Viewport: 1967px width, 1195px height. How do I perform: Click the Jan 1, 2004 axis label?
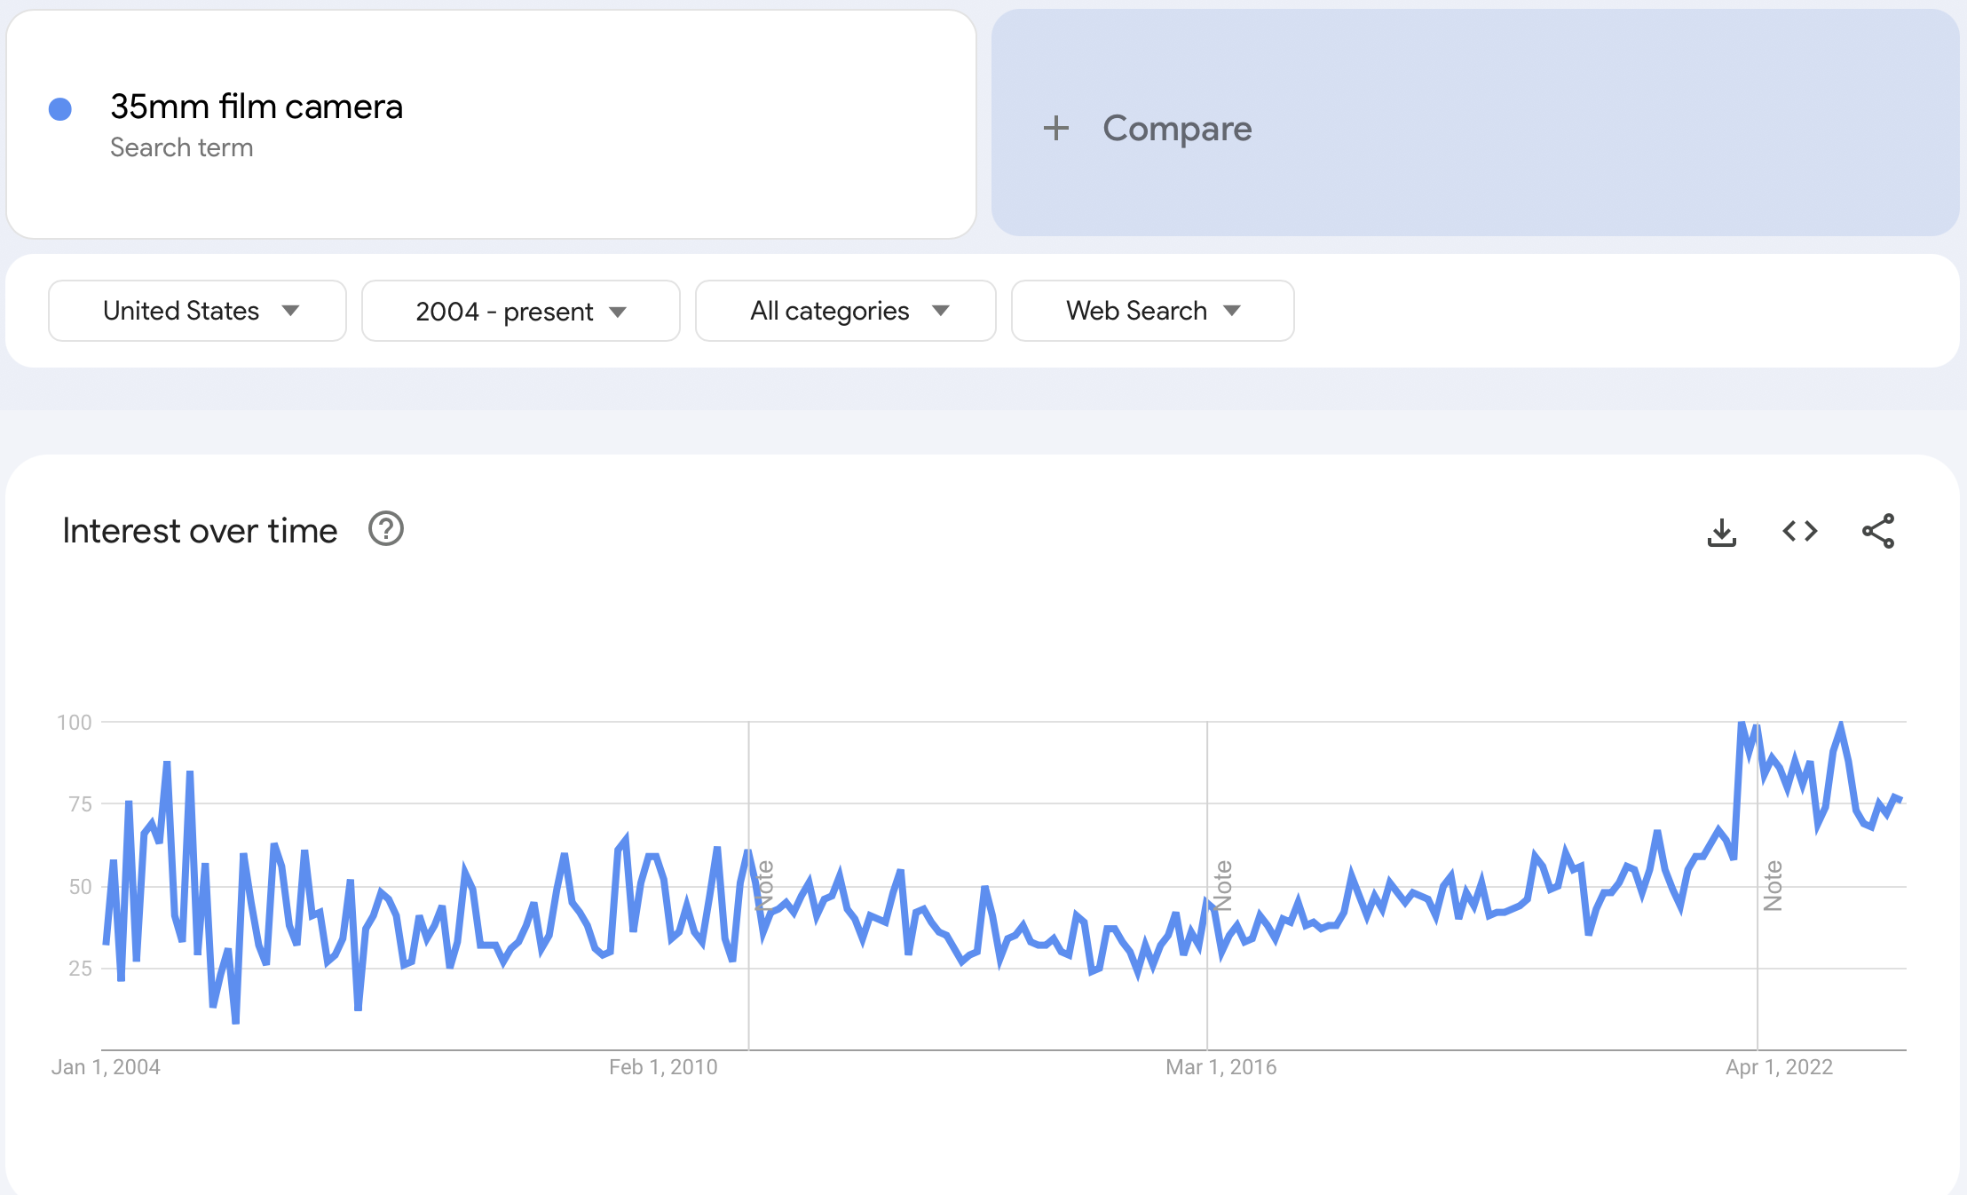click(106, 1066)
